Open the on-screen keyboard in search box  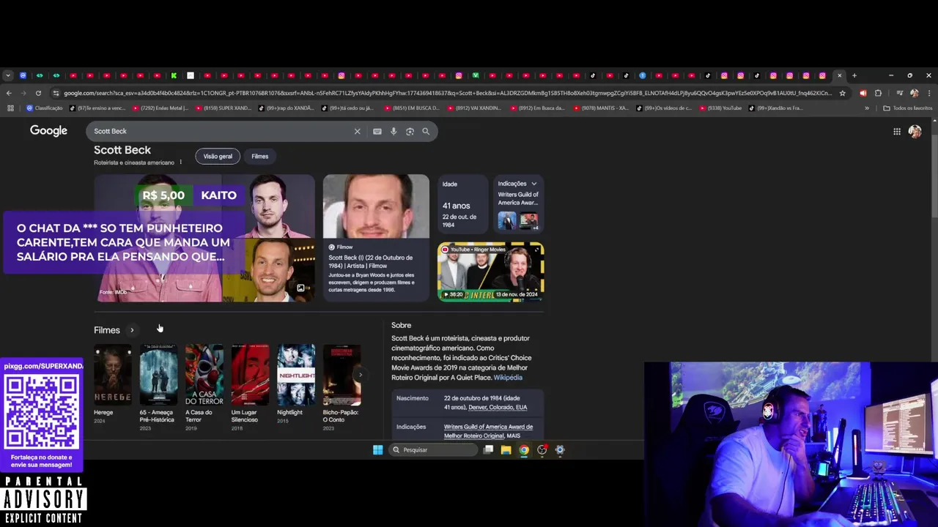point(377,131)
